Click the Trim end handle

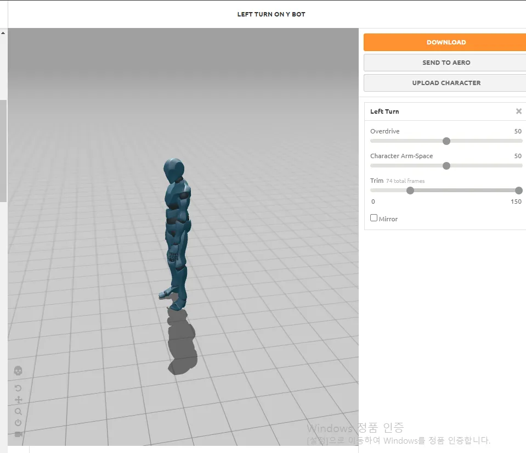tap(519, 191)
